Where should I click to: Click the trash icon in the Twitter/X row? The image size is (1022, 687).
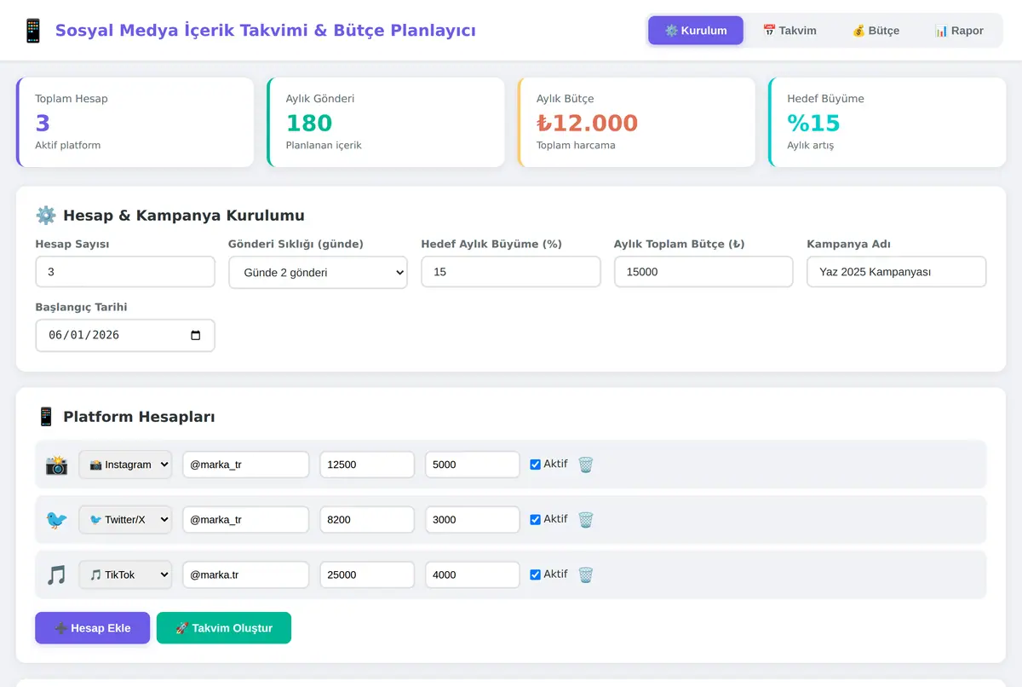tap(585, 519)
